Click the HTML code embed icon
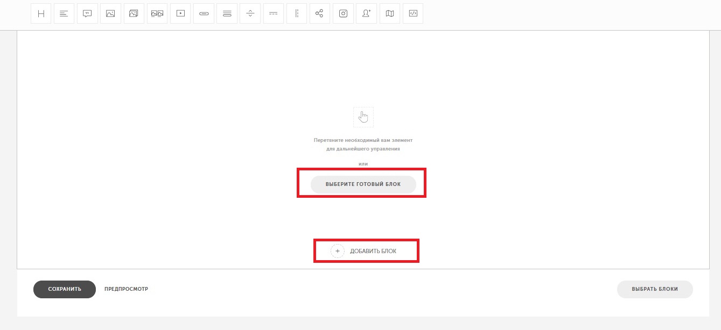Viewport: 721px width, 330px height. 413,13
